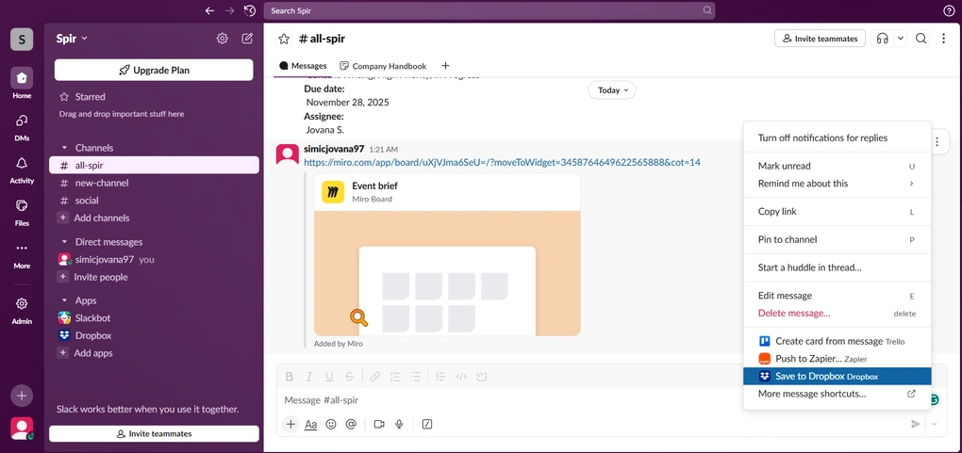Image resolution: width=962 pixels, height=453 pixels.
Task: Open huddle options dropdown arrow
Action: click(900, 39)
